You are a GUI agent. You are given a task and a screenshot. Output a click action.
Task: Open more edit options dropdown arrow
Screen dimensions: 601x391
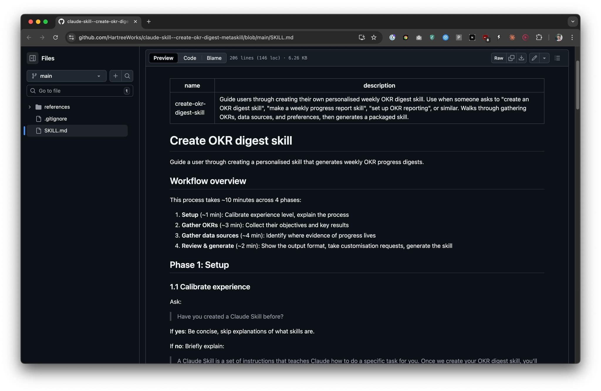(544, 58)
